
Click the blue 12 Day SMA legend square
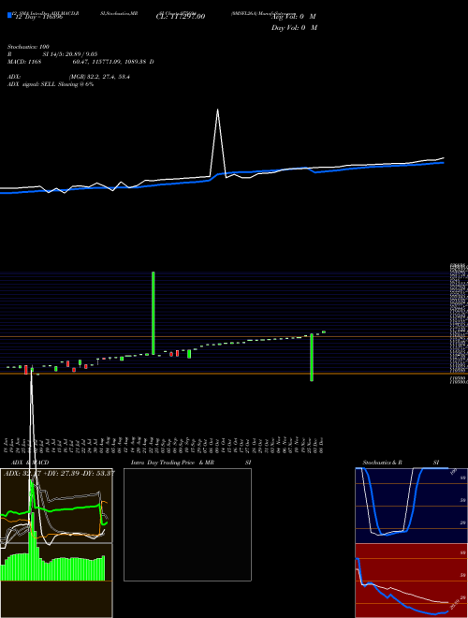click(x=9, y=16)
